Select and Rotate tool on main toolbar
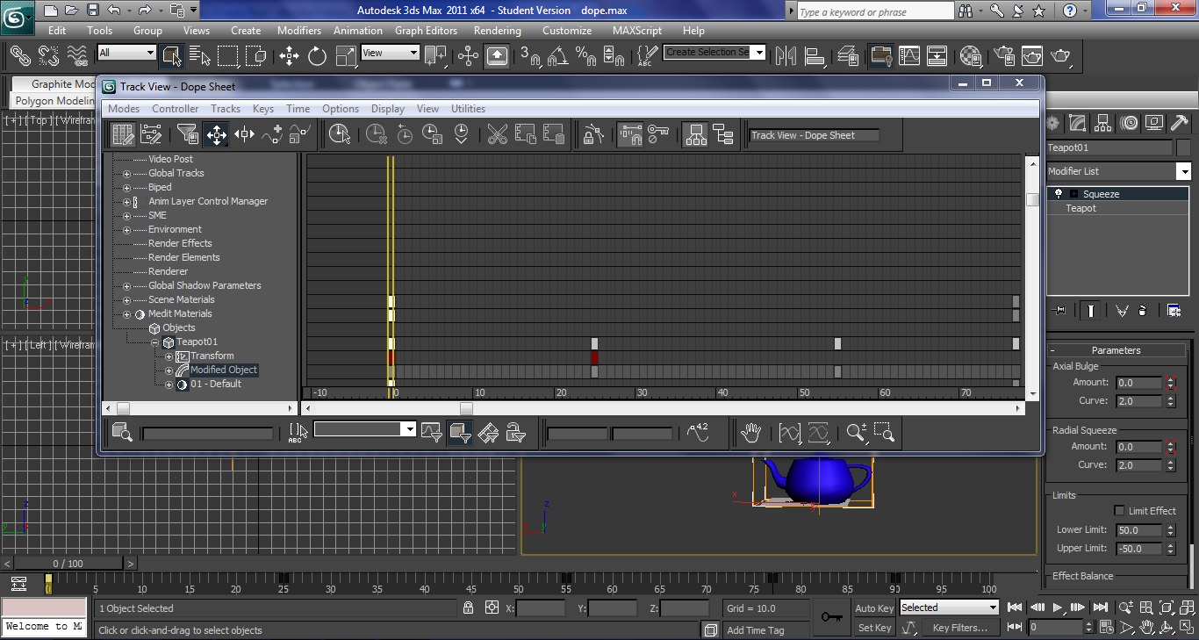This screenshot has width=1199, height=640. coord(316,55)
